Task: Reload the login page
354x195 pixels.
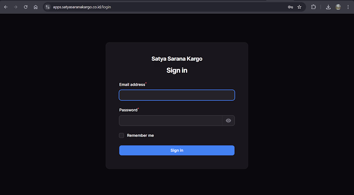Action: (x=26, y=7)
